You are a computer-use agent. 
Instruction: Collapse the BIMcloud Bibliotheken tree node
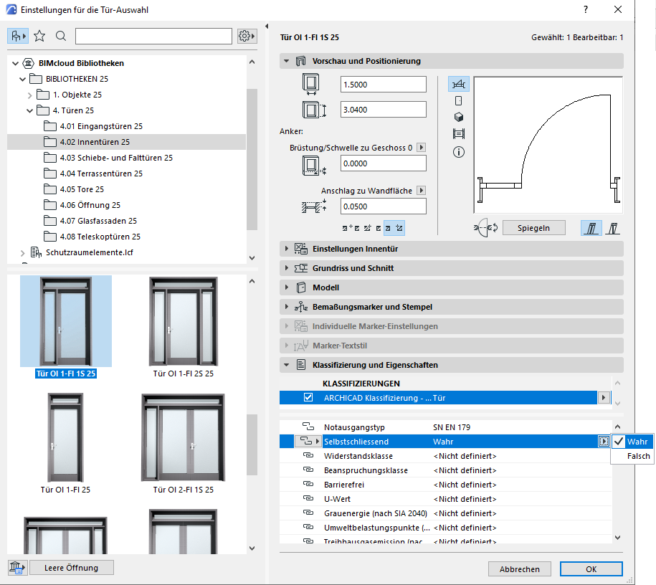[15, 63]
